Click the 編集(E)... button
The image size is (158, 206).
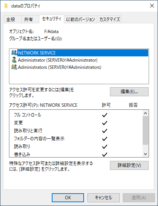pos(129,92)
